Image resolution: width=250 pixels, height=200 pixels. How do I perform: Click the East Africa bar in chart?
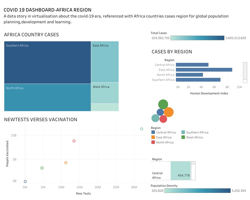pyautogui.click(x=204, y=70)
